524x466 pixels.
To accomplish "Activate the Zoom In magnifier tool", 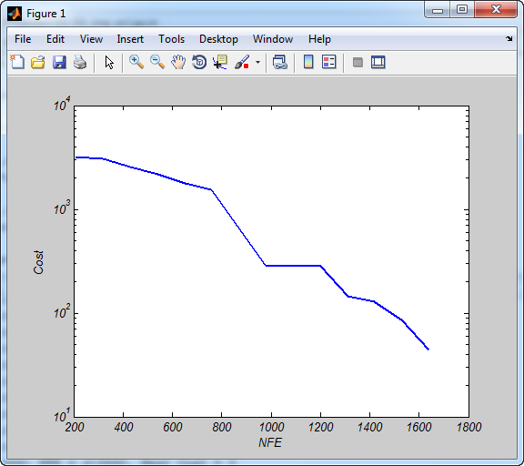I will click(136, 62).
